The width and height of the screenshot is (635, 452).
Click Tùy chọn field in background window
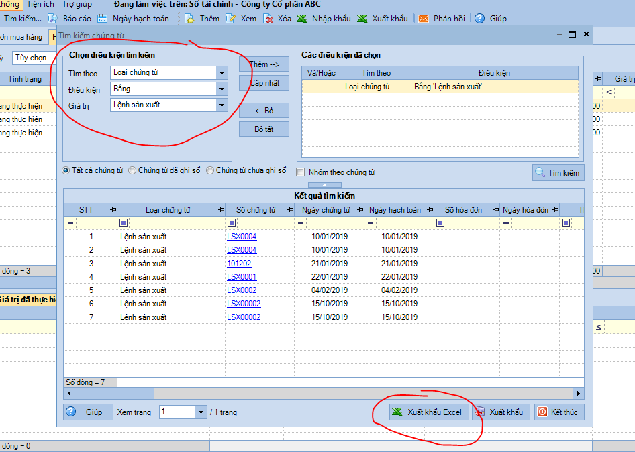pos(34,58)
